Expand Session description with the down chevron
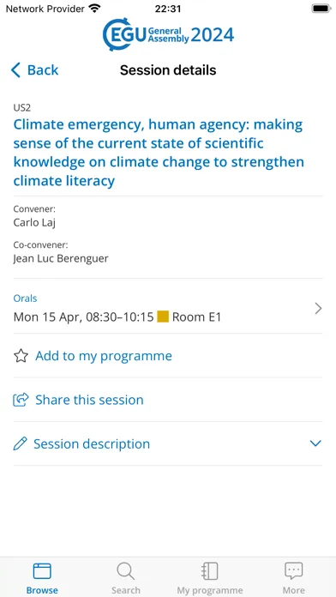The image size is (336, 597). (x=315, y=443)
